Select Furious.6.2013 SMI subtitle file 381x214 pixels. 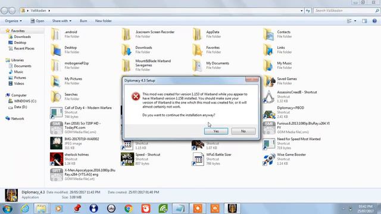pyautogui.click(x=296, y=128)
